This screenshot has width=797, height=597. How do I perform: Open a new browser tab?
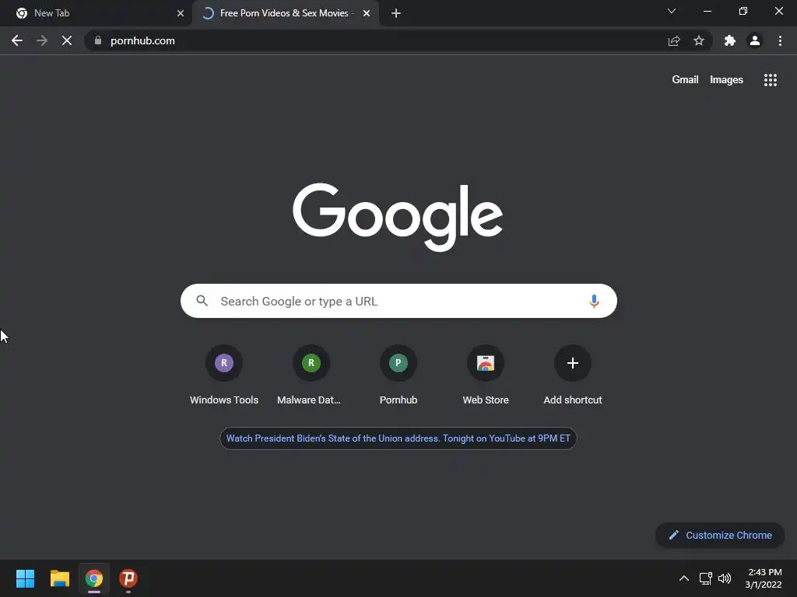click(396, 13)
